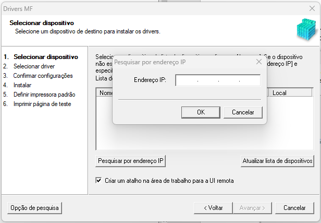Viewport: 321px width, 223px height.
Task: Sort by the Nome column header
Action: click(106, 93)
